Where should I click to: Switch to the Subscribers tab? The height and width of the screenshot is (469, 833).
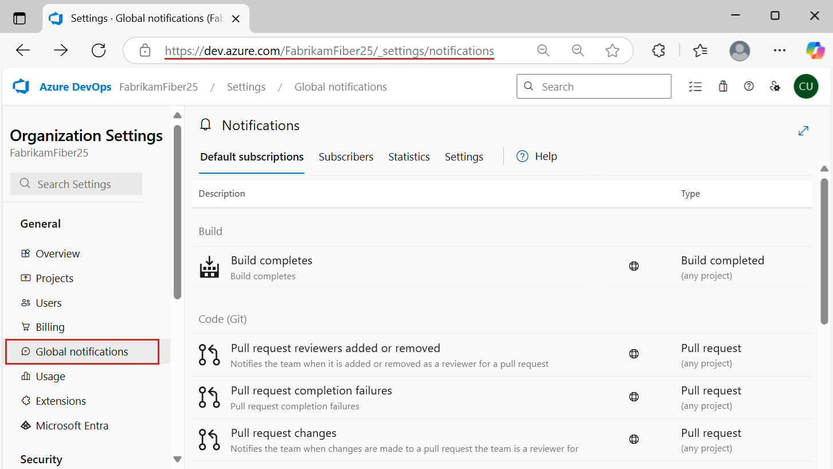click(x=346, y=156)
